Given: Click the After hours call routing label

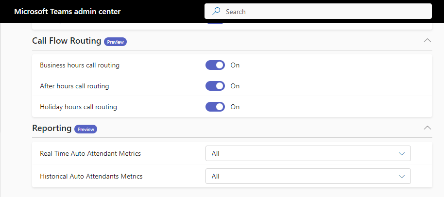Looking at the screenshot, I should (74, 86).
